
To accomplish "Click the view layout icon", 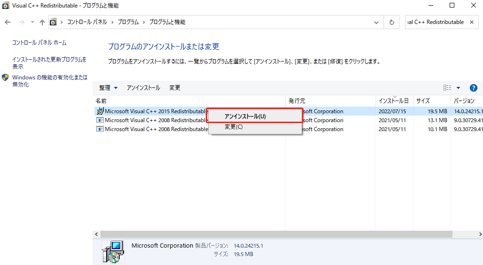I will (x=447, y=88).
